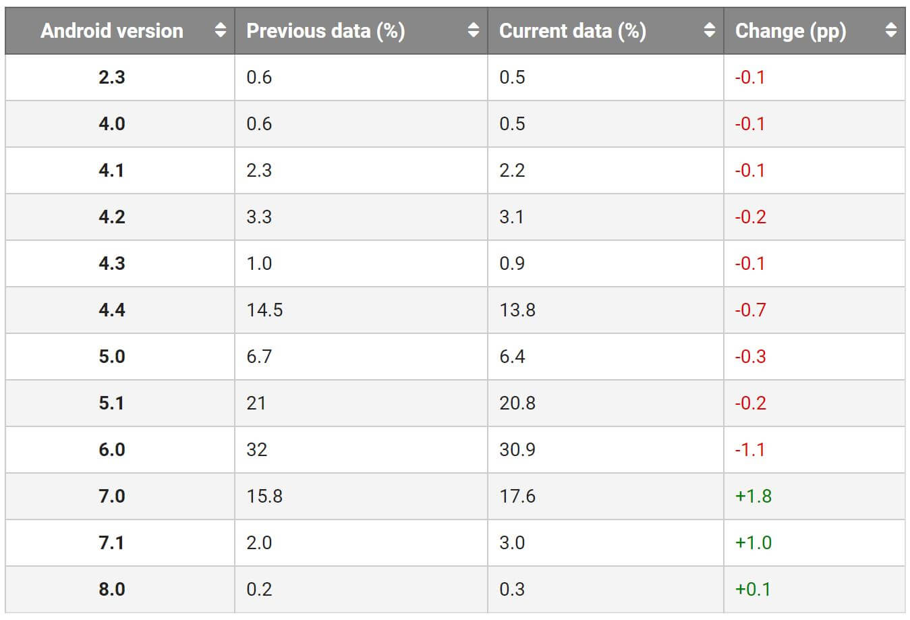Click the 7.1 version row label

[112, 542]
